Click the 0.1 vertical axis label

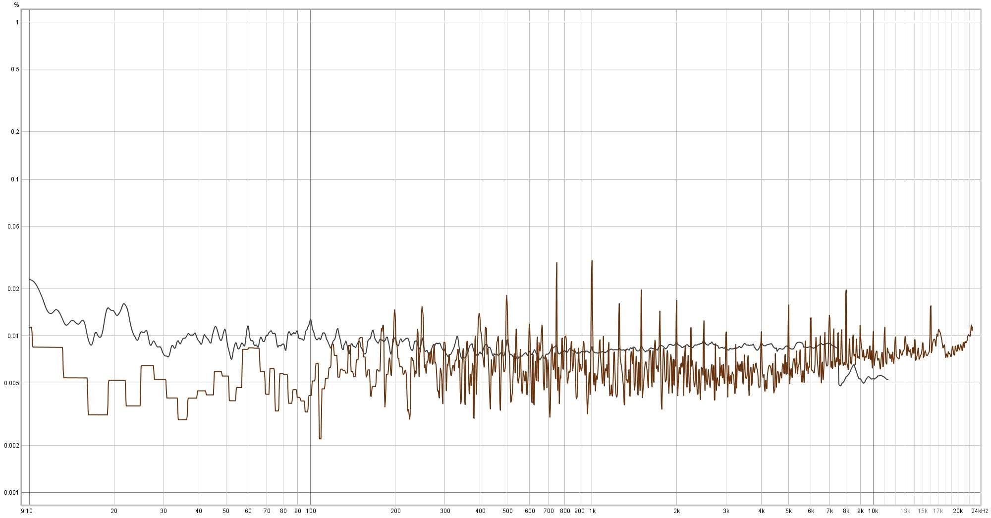click(x=15, y=179)
